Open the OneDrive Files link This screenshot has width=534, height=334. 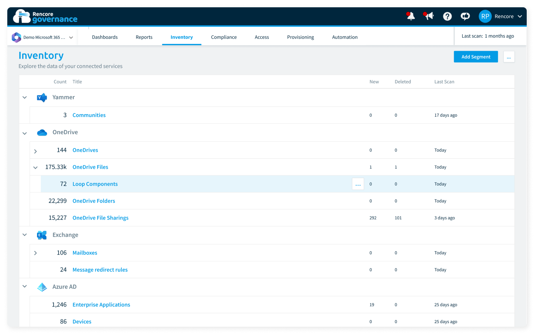click(x=90, y=167)
